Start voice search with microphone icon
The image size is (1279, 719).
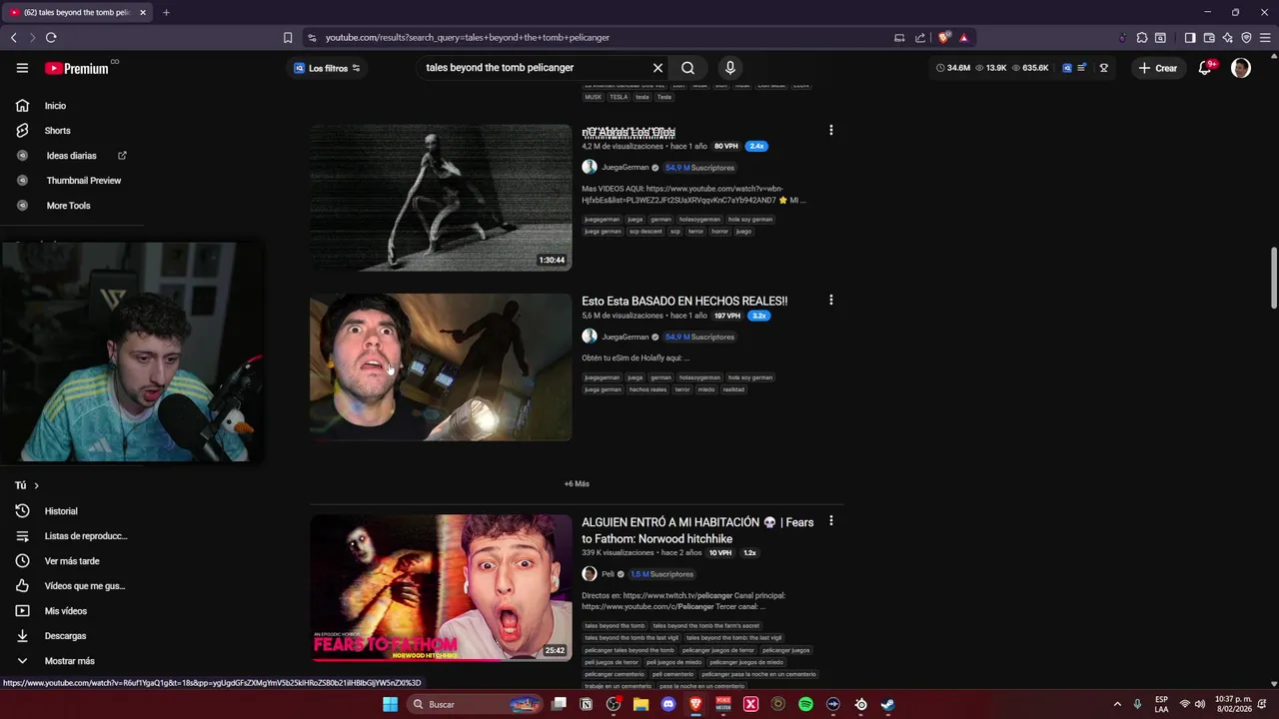[730, 68]
